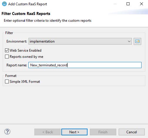Focus the Report name text field

(85, 65)
